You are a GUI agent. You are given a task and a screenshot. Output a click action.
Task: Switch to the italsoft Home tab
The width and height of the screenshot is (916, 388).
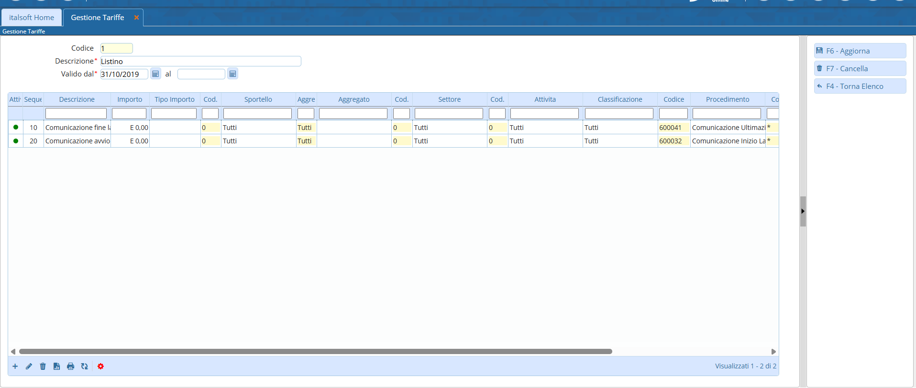(x=32, y=18)
